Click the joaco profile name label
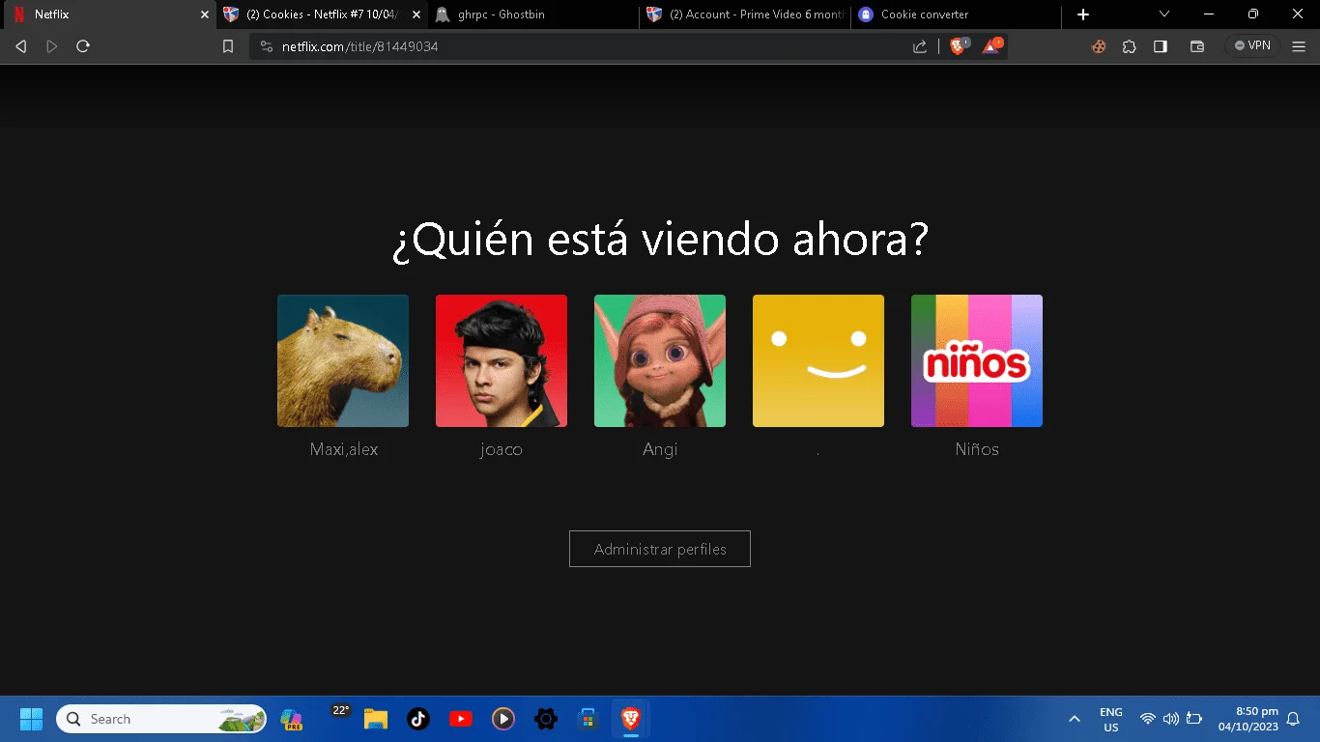Image resolution: width=1320 pixels, height=742 pixels. 502,449
